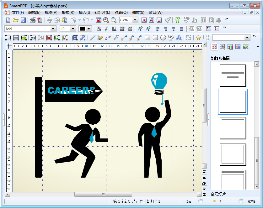Image resolution: width=263 pixels, height=208 pixels.
Task: Click the zoom out minus button
Action: coord(201,201)
